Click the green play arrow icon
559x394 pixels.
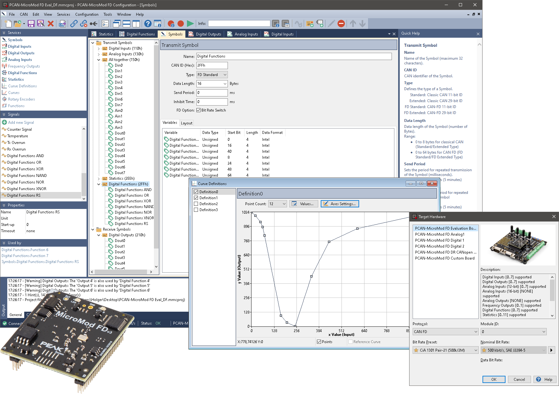tap(190, 24)
